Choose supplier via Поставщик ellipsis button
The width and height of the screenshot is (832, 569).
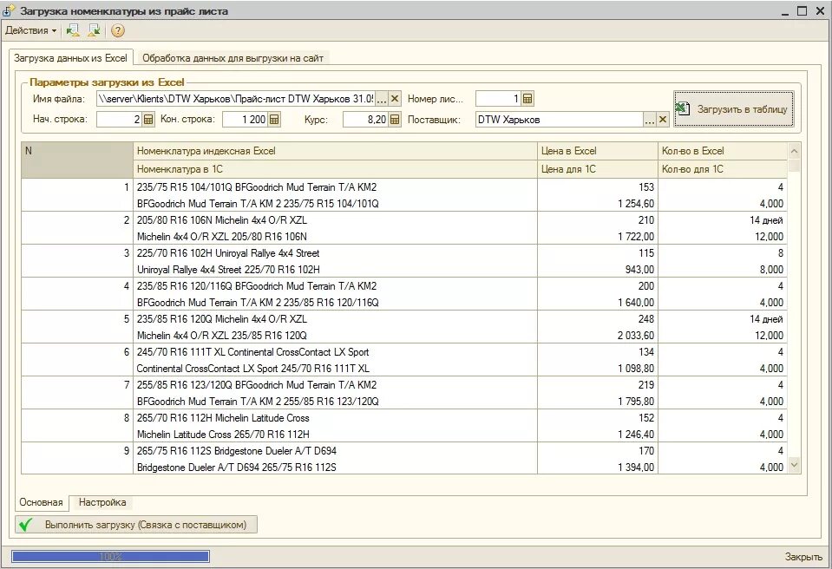click(x=650, y=120)
